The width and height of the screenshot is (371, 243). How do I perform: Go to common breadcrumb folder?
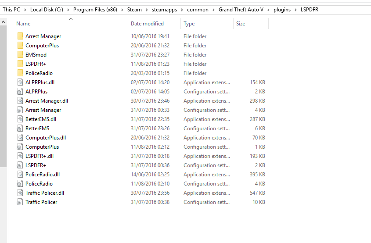[x=198, y=10]
